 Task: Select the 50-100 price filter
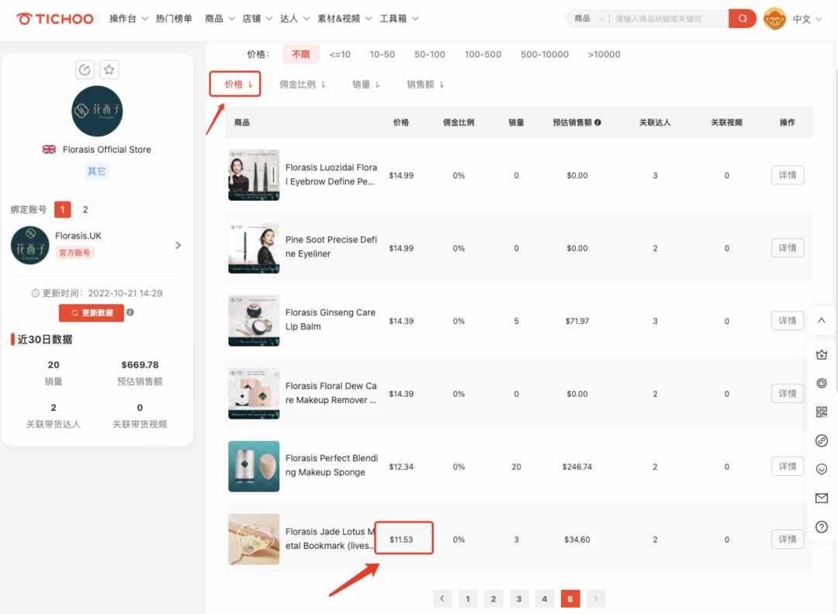(430, 54)
